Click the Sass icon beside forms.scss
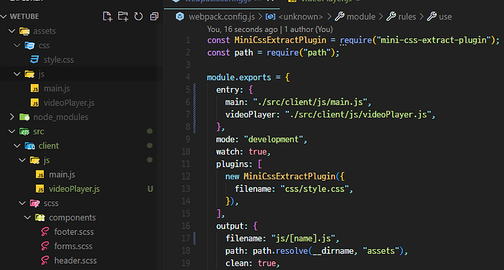The width and height of the screenshot is (504, 270). pyautogui.click(x=45, y=246)
